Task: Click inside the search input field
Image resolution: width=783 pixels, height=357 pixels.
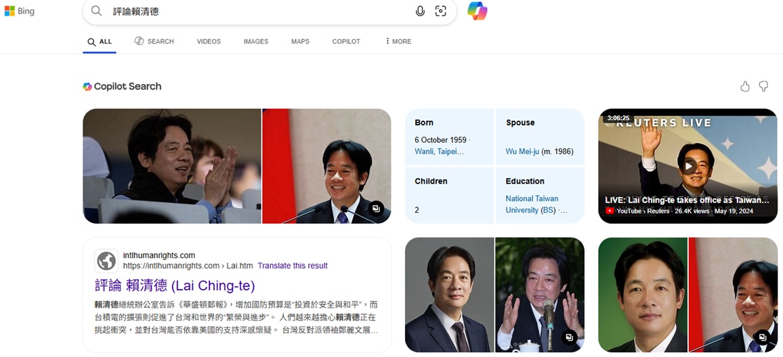Action: [257, 12]
